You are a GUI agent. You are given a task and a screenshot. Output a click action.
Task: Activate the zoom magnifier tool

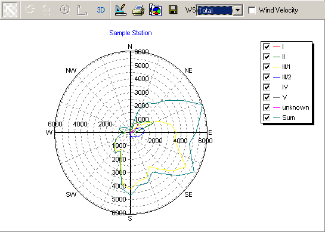pos(65,10)
